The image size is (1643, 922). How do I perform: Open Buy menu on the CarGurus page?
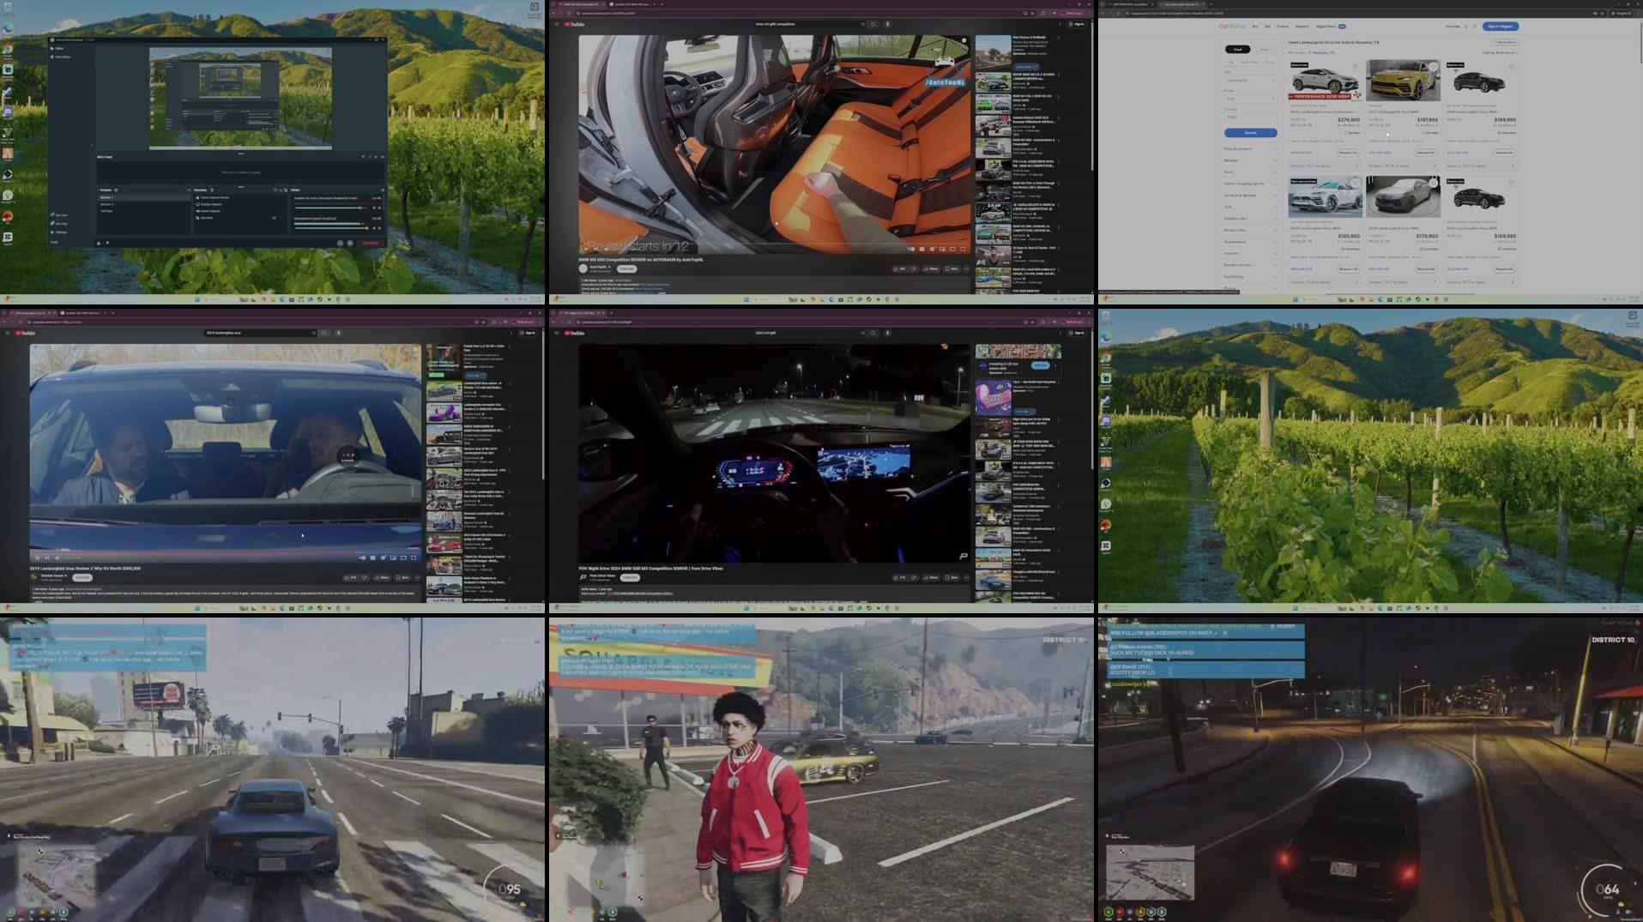click(x=1255, y=26)
